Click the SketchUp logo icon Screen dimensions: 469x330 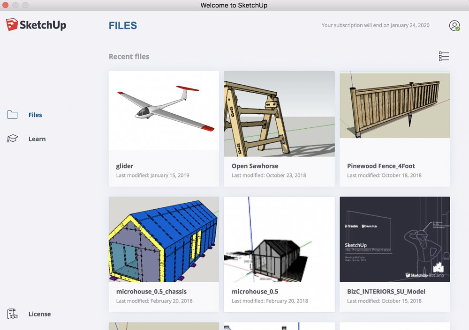(x=12, y=25)
